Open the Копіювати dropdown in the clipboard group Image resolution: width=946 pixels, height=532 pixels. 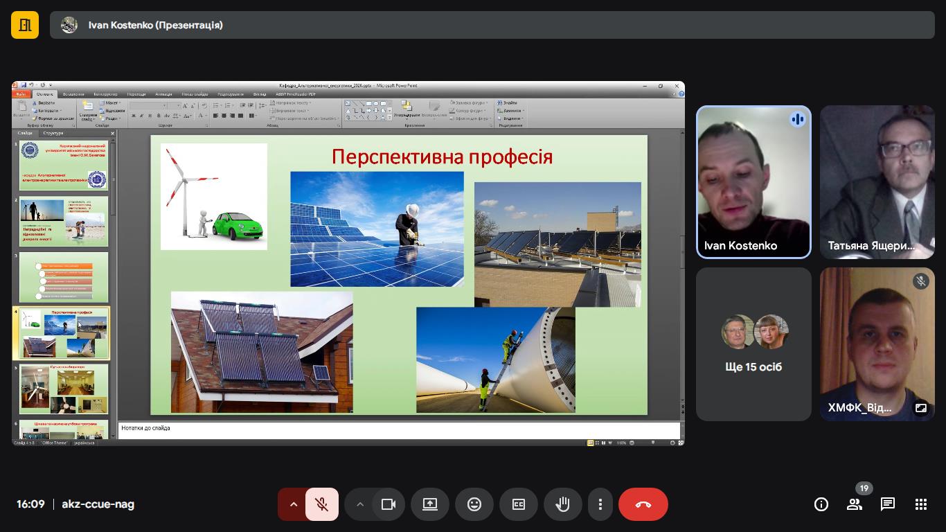point(48,111)
